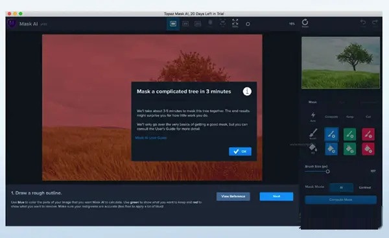Click the 100% zoom arrows icon
The width and height of the screenshot is (389, 238).
pos(235,23)
